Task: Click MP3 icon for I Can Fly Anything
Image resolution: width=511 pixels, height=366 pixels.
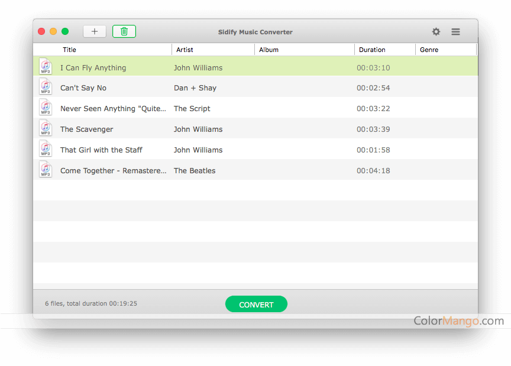Action: (46, 67)
